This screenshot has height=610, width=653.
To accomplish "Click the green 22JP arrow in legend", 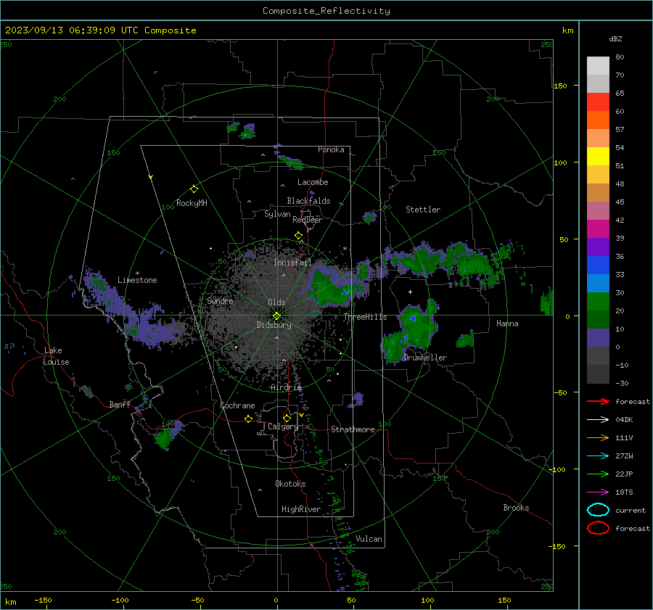I will coord(598,474).
